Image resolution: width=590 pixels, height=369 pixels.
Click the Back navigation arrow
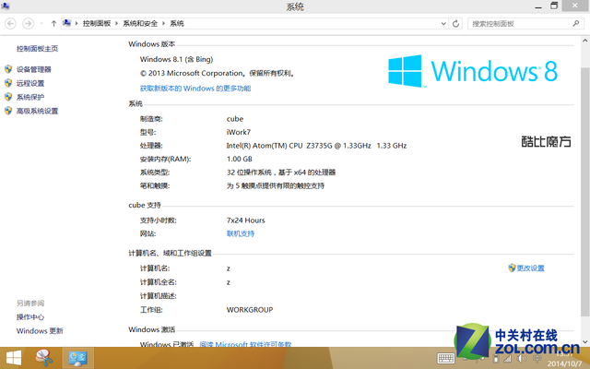(x=10, y=24)
